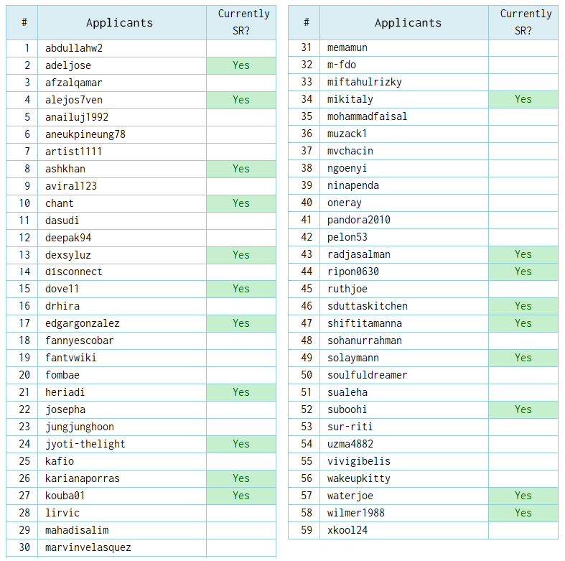Click the Yes cell for radjasalman
The height and width of the screenshot is (561, 565).
523,254
